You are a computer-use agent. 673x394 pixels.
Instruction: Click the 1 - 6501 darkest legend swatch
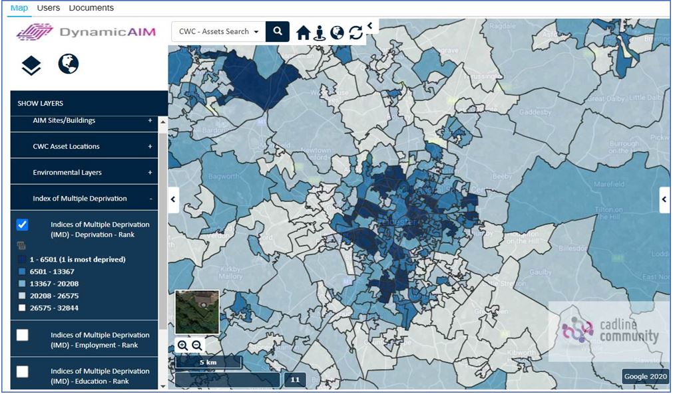(23, 260)
